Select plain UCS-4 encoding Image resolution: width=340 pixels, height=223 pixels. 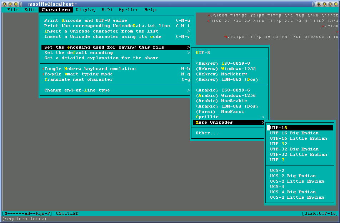tap(300, 187)
